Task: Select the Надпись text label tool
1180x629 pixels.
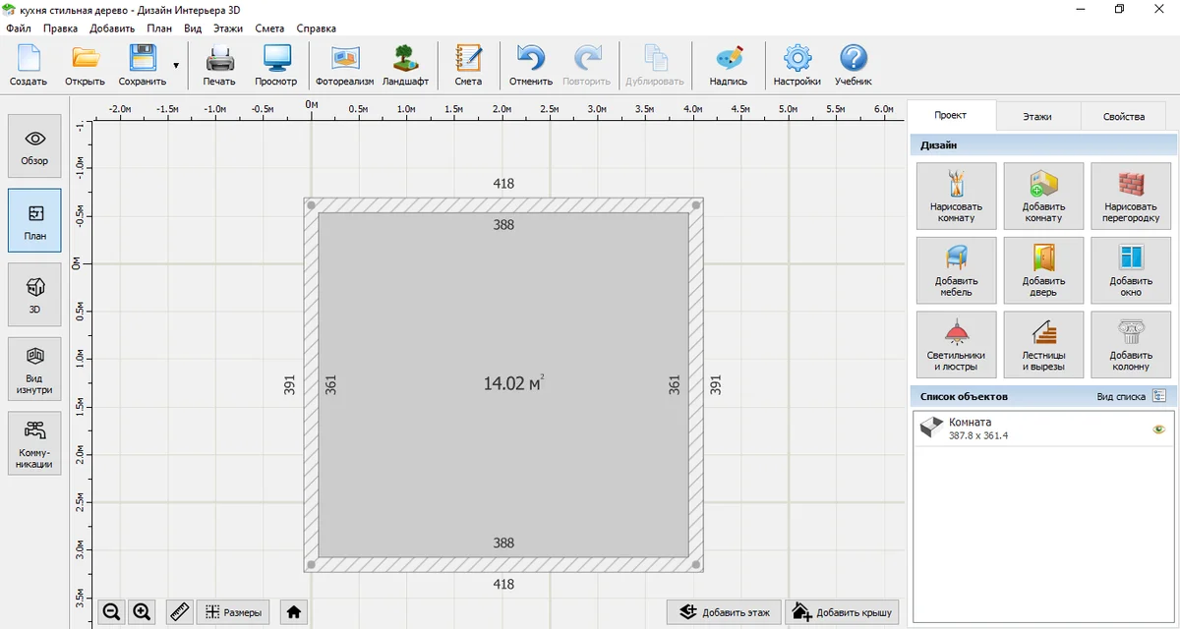Action: pos(729,65)
